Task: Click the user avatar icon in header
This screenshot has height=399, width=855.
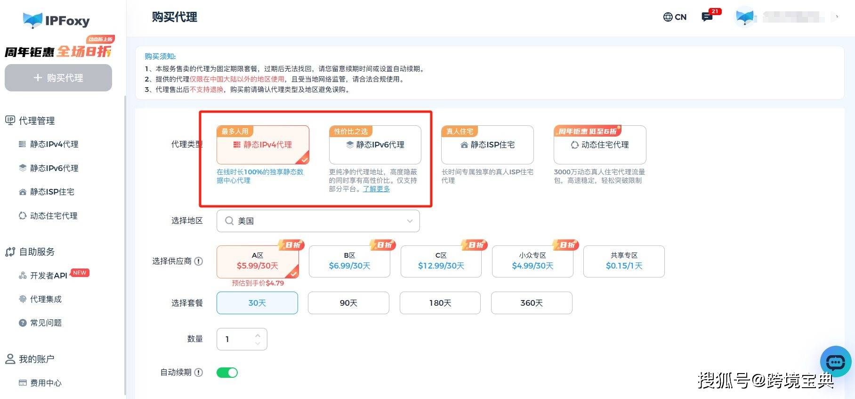Action: 745,17
